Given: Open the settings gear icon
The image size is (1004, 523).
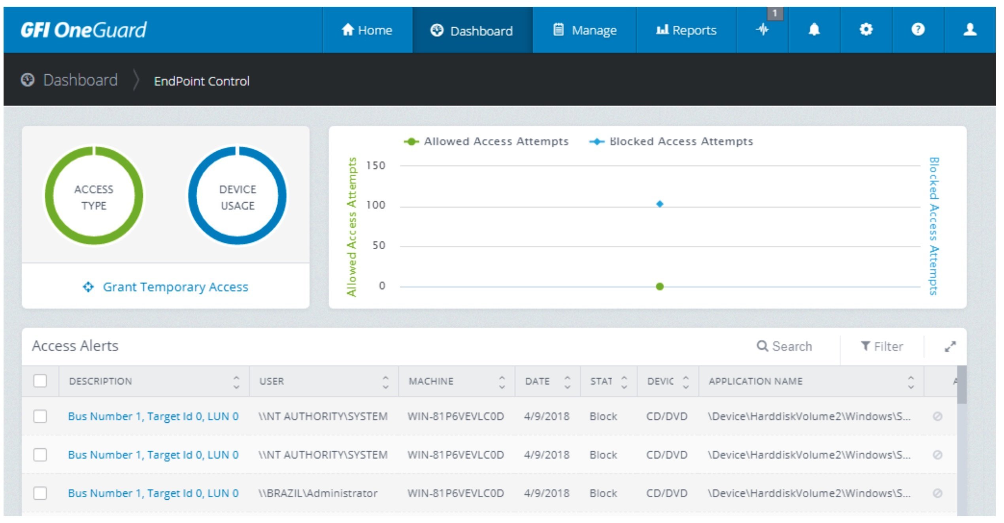Looking at the screenshot, I should point(866,30).
